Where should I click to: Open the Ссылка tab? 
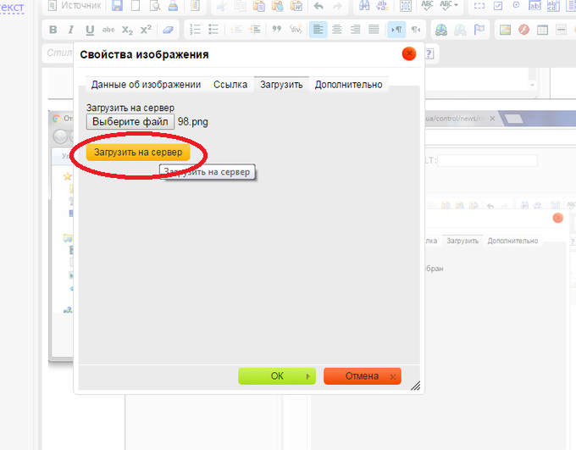(x=230, y=85)
